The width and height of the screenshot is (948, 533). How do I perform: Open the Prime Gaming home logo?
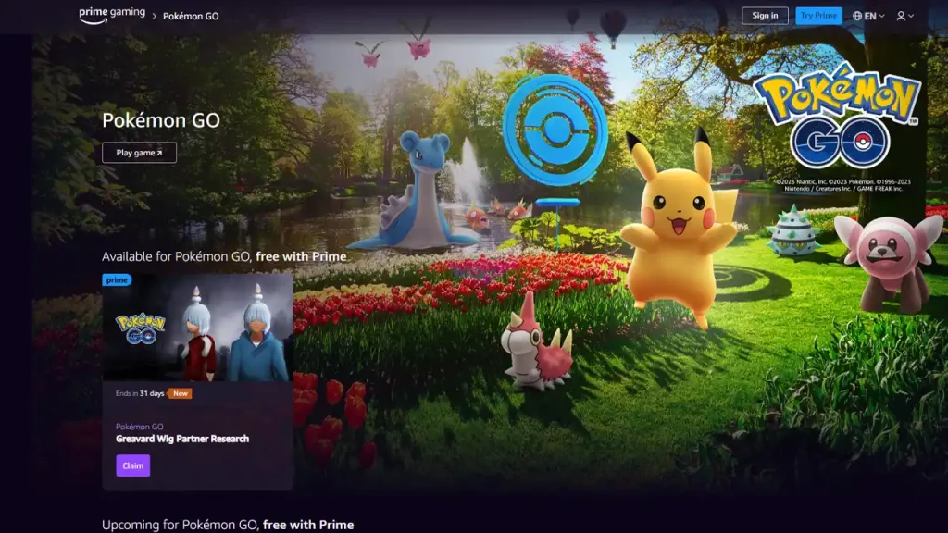112,15
